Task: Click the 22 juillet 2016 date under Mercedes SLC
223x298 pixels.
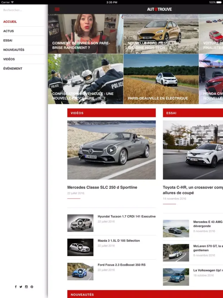Action: coord(76,193)
